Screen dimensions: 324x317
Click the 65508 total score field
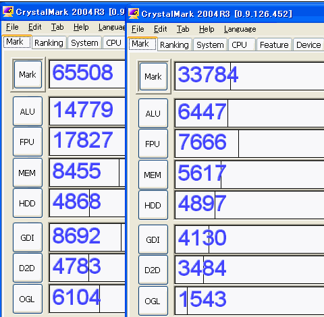point(87,74)
